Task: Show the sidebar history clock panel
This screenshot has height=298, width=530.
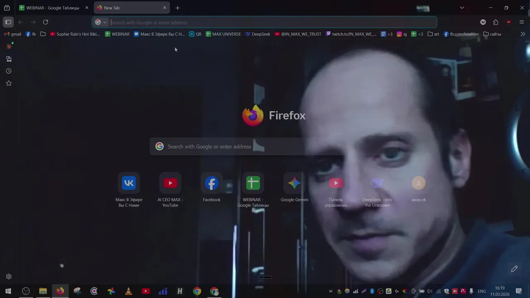Action: pos(9,71)
